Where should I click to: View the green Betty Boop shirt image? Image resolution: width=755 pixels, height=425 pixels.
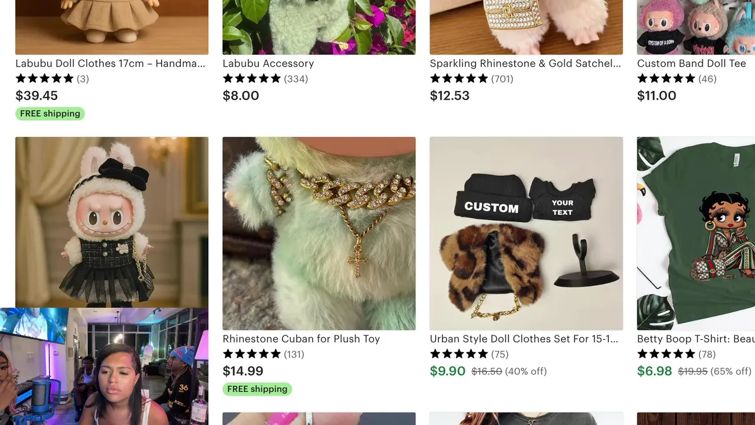pyautogui.click(x=696, y=233)
